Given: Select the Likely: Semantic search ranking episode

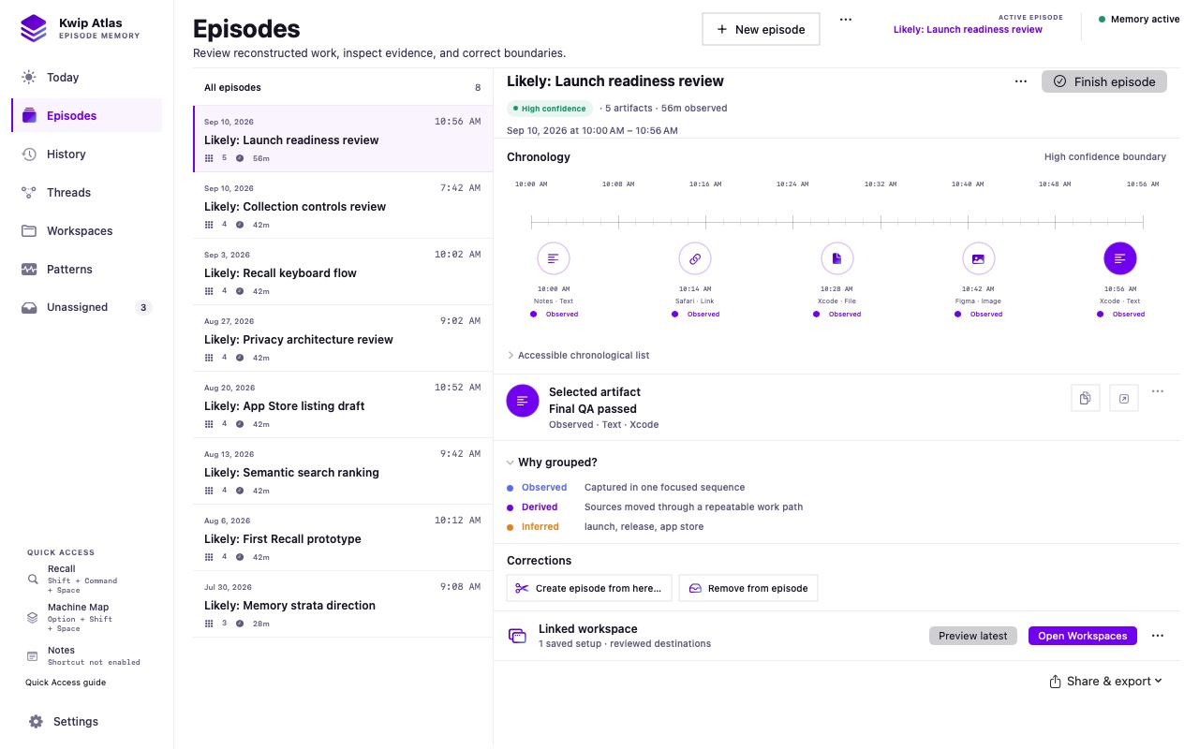Looking at the screenshot, I should coord(343,471).
